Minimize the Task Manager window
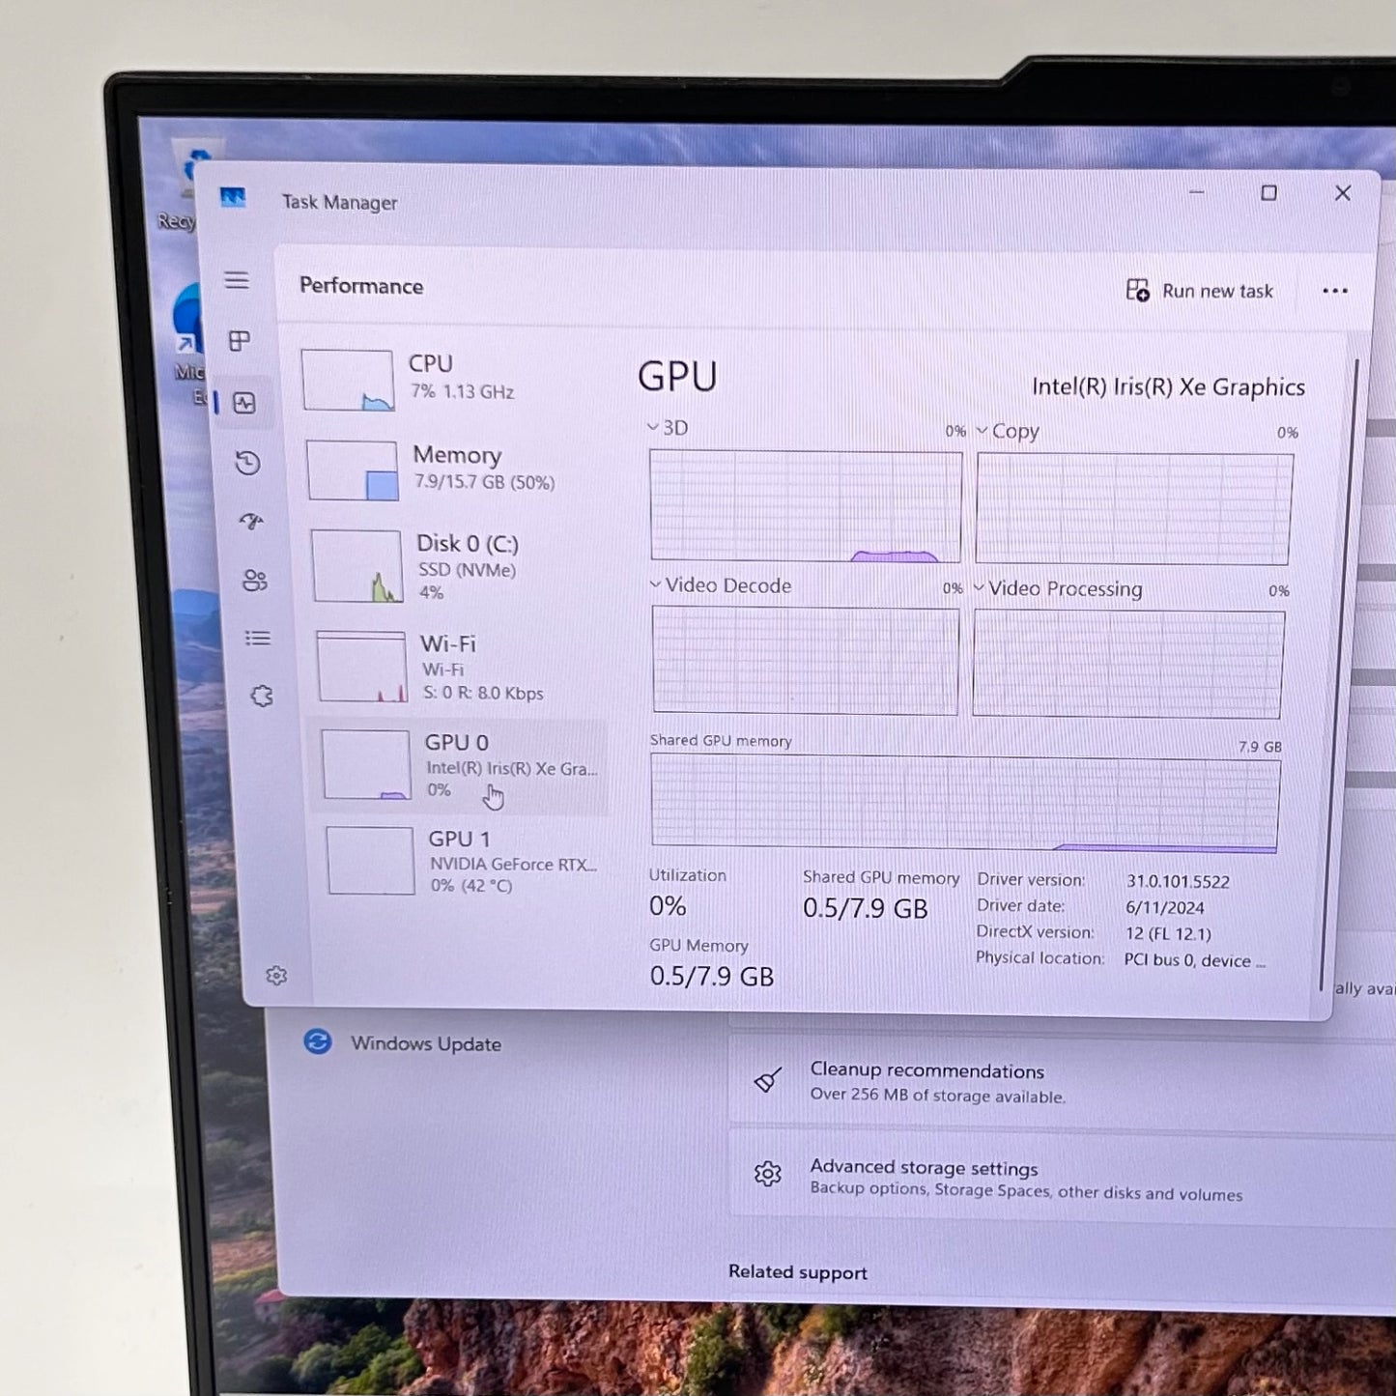The image size is (1396, 1396). pos(1196,192)
